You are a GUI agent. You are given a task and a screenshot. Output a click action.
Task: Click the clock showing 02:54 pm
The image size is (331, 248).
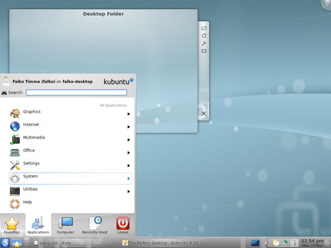coord(312,243)
